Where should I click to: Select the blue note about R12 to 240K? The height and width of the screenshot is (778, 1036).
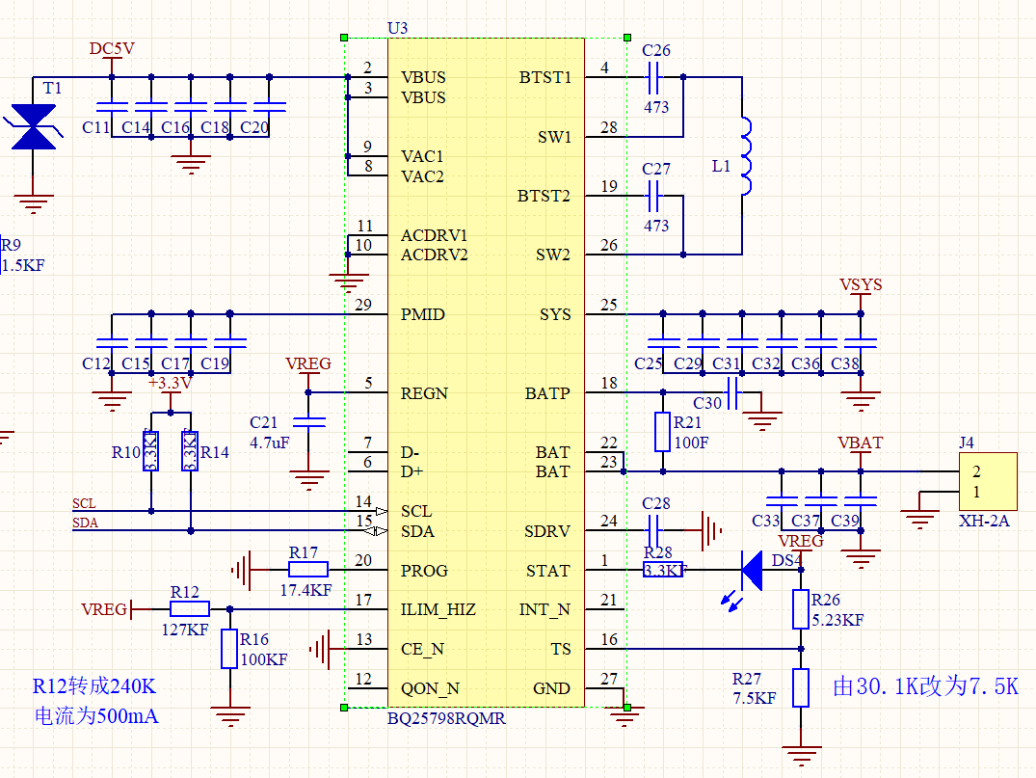point(95,701)
